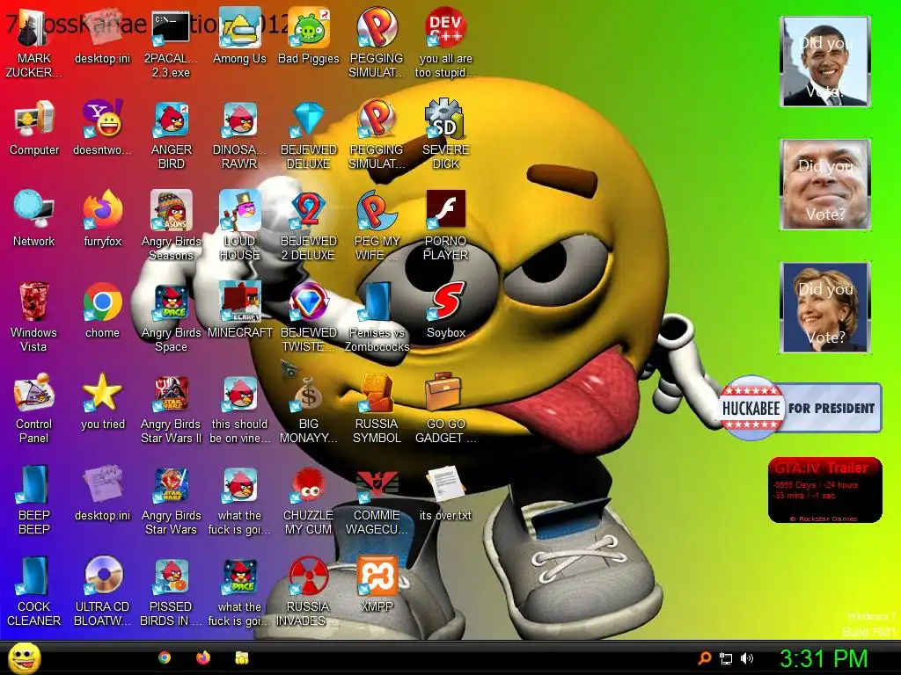Click the Huckabee For President gadget
901x675 pixels.
click(801, 408)
